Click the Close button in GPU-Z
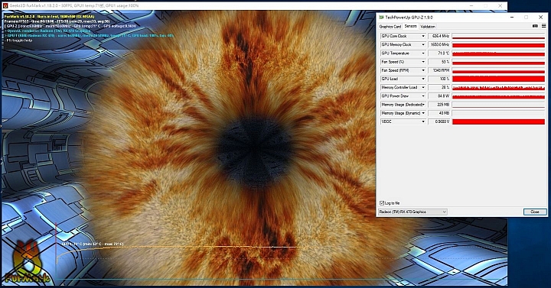Image resolution: width=551 pixels, height=288 pixels. point(535,212)
